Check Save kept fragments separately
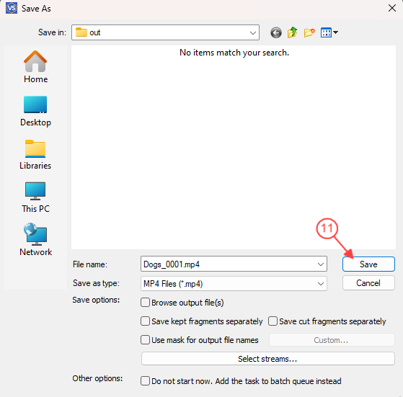 click(x=145, y=321)
